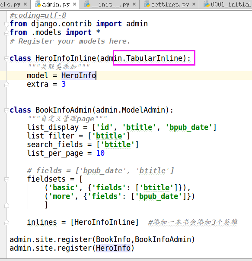
Task: Click the Python file icon on admin.py tab
Action: click(x=38, y=4)
